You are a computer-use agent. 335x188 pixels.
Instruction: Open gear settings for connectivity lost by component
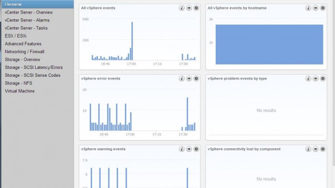(322, 149)
